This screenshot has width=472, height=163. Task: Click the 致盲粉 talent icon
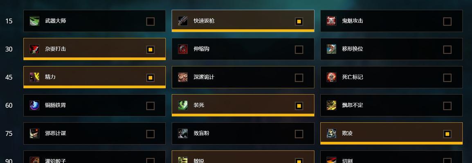pos(183,134)
